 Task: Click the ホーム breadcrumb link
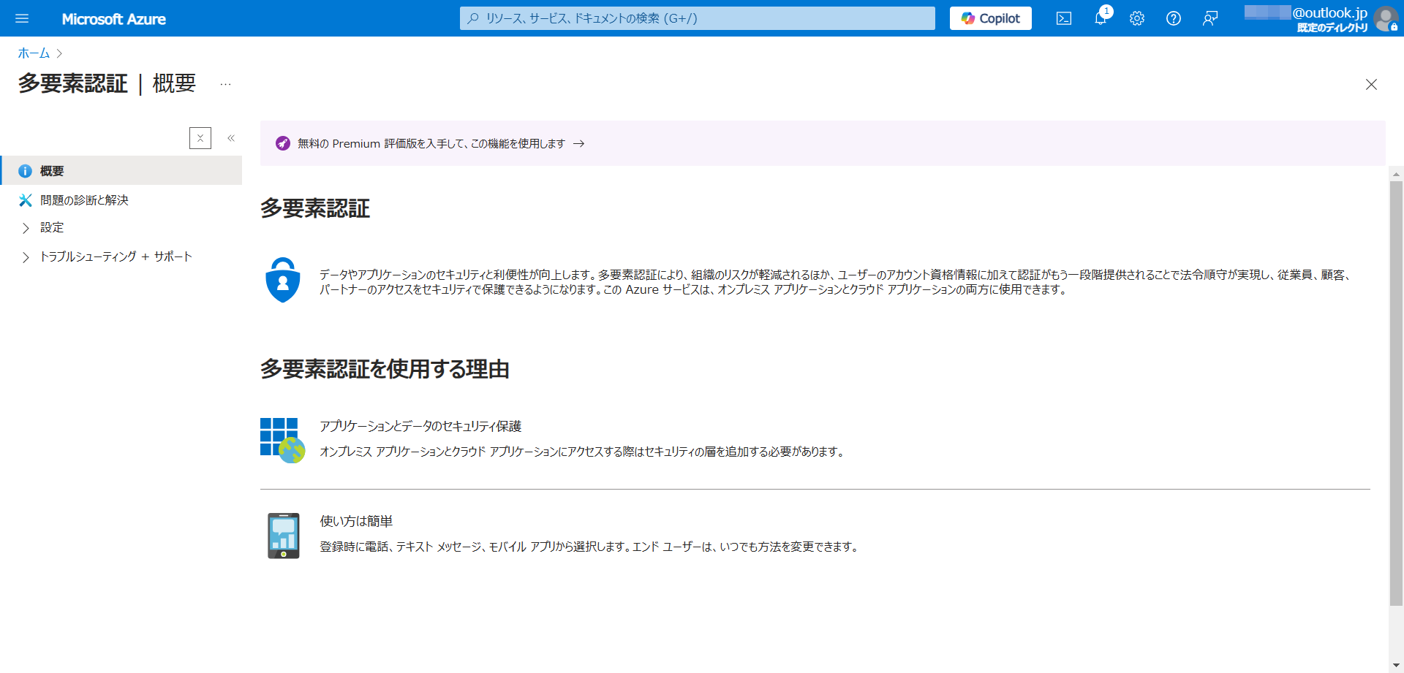click(34, 53)
